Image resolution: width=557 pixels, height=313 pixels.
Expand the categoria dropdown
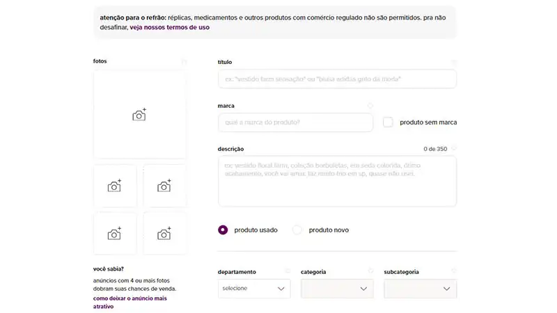pos(337,288)
